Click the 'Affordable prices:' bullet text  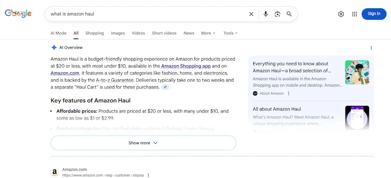pyautogui.click(x=77, y=111)
